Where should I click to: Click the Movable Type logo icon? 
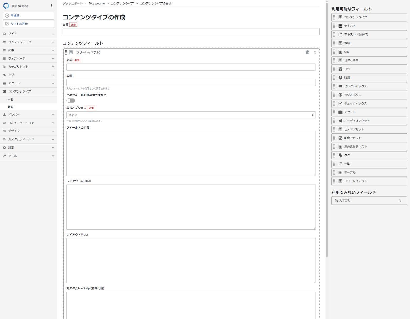click(x=6, y=6)
